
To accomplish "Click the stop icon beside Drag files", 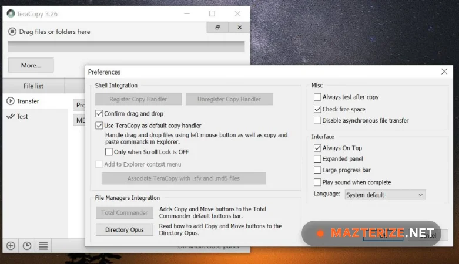I will coord(12,31).
